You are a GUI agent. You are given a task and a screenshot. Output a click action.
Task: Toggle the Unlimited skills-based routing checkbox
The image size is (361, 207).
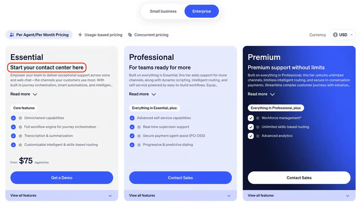pos(251,127)
